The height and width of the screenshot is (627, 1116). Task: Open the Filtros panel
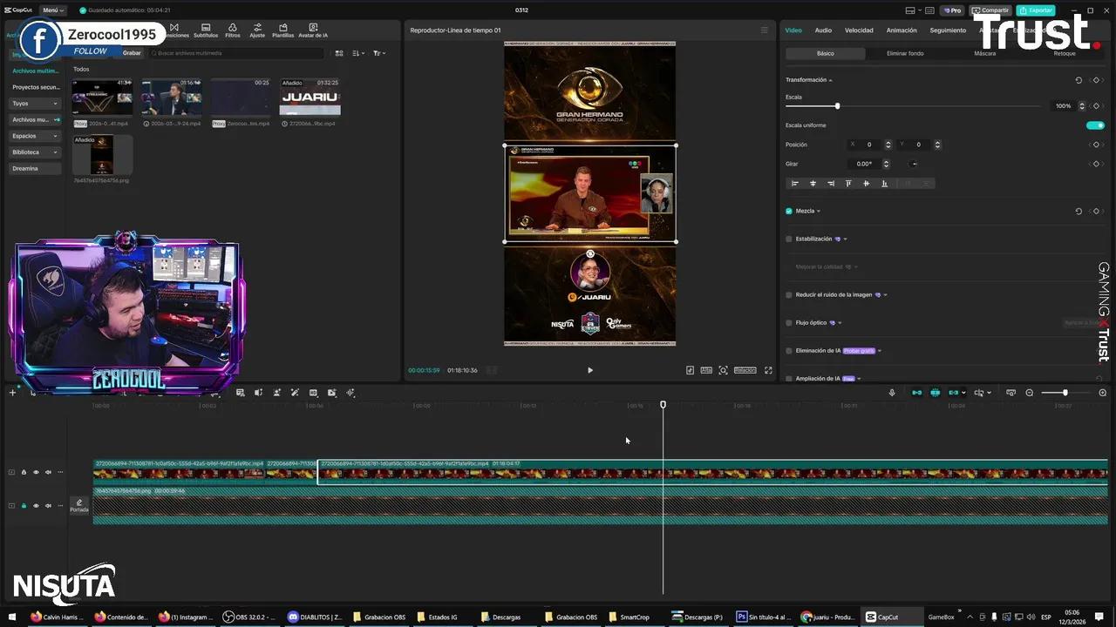232,30
